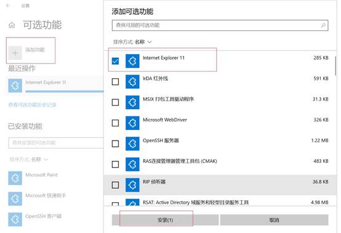Go to Settings home icon
The image size is (341, 233).
point(12,25)
